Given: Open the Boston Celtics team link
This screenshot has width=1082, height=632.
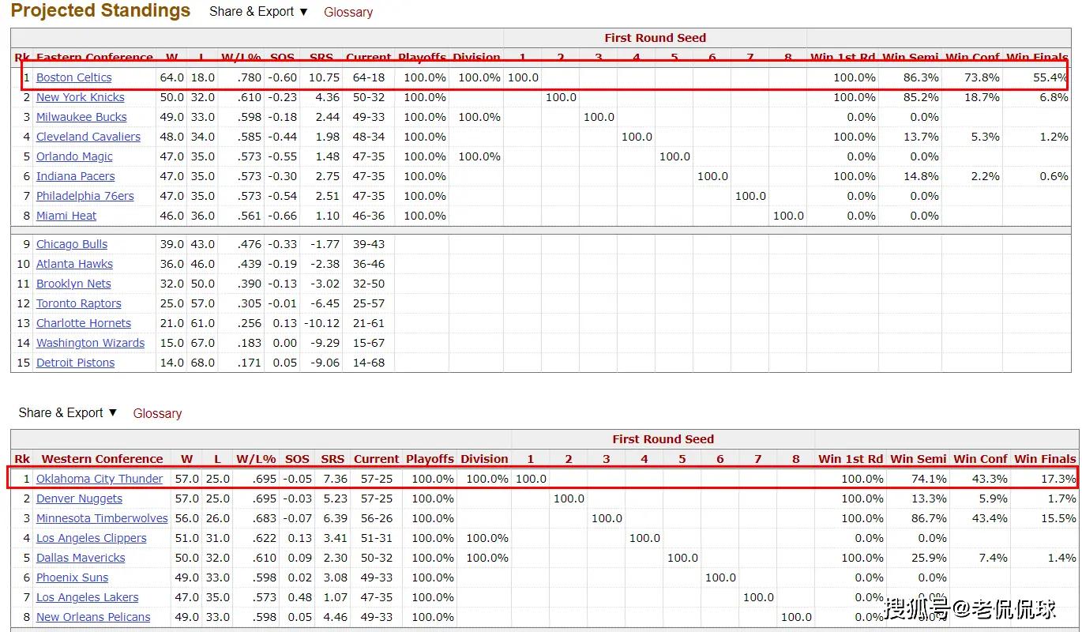Looking at the screenshot, I should point(74,77).
